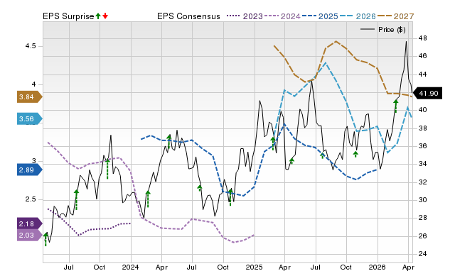Click the 48 price axis label

click(x=422, y=38)
